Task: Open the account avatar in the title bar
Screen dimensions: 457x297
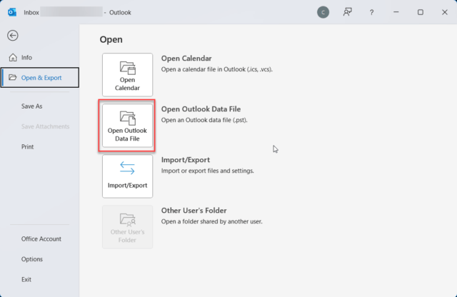Action: coord(323,12)
